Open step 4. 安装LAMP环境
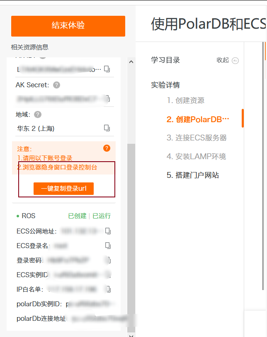This screenshot has height=337, width=267. [x=196, y=157]
